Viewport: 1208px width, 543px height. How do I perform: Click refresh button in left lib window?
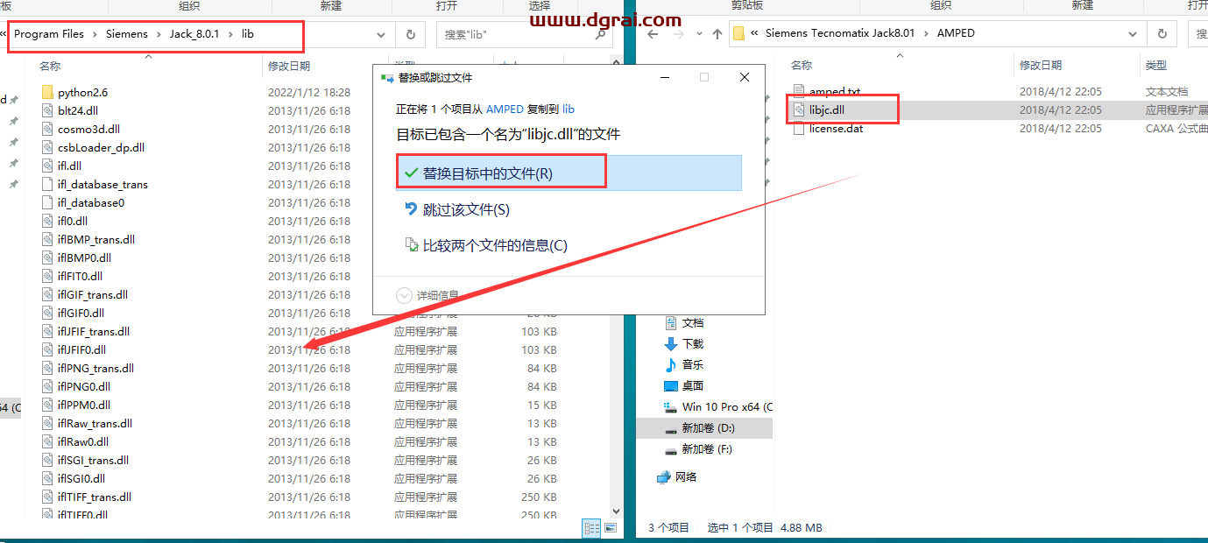410,34
